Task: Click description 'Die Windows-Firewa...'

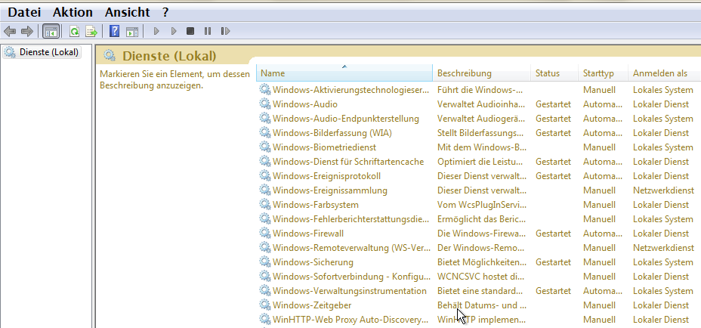Action: (481, 233)
